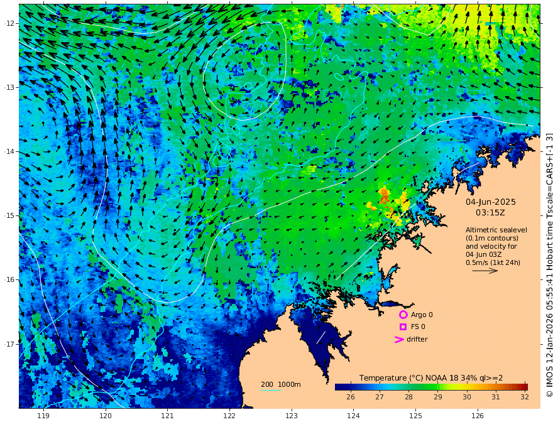553x427 pixels.
Task: Click the latitude axis label -13
Action: [x=8, y=87]
